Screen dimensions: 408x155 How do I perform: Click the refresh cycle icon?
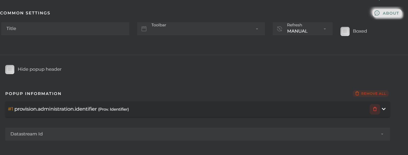[x=279, y=29]
